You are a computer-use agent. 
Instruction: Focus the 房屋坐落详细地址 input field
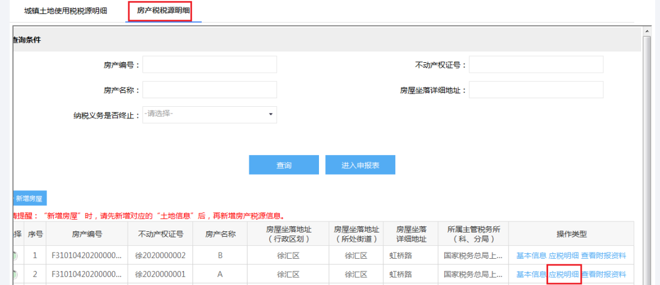(536, 90)
